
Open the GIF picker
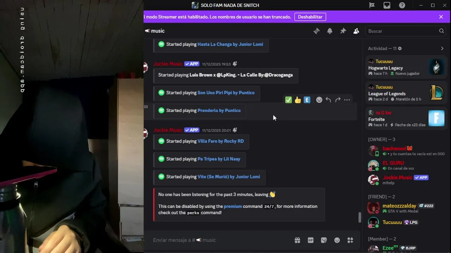pos(311,240)
